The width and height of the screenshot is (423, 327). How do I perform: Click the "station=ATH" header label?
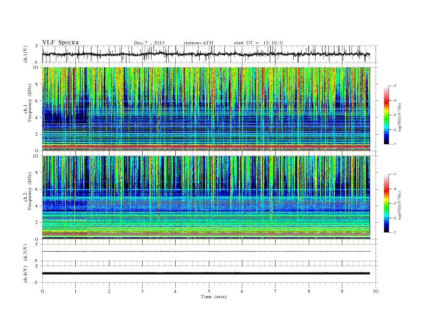pyautogui.click(x=198, y=43)
